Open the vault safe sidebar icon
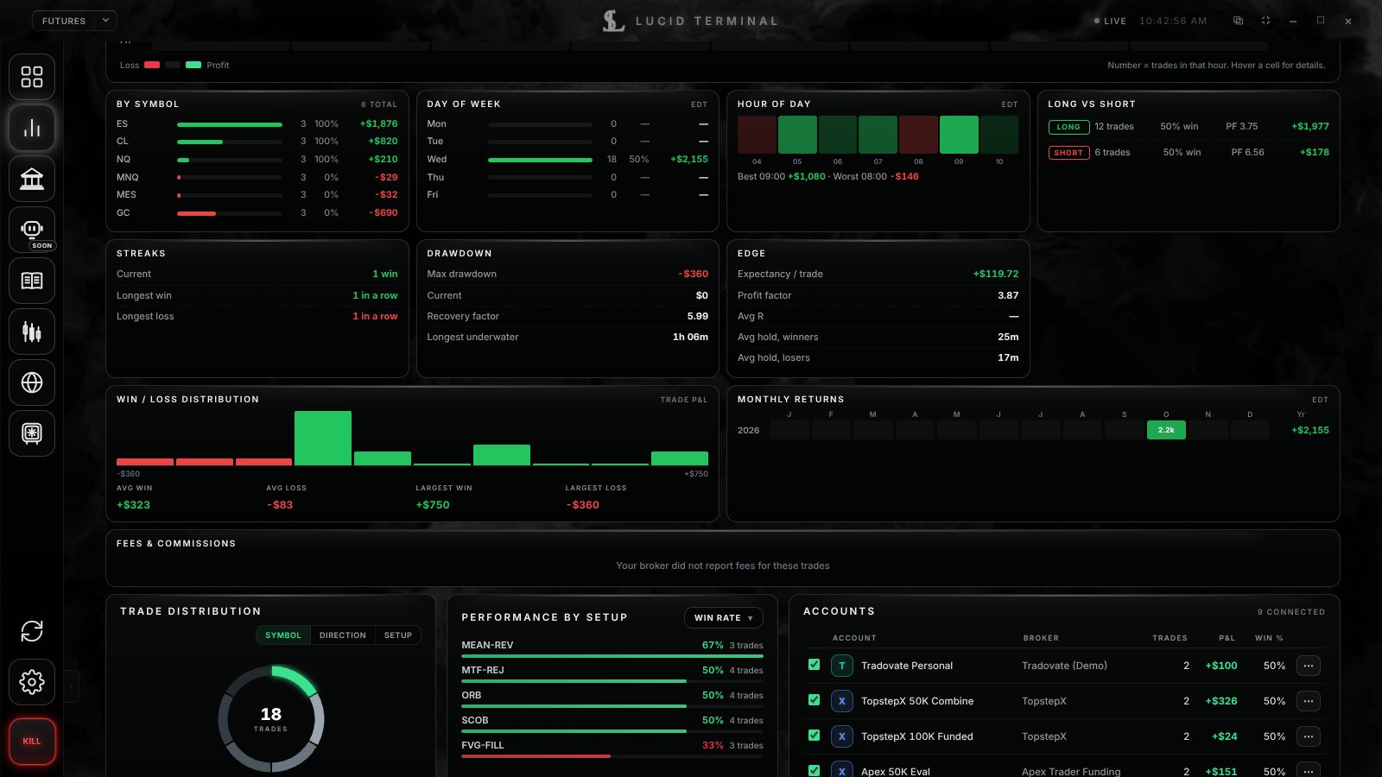Viewport: 1382px width, 777px height. tap(32, 433)
